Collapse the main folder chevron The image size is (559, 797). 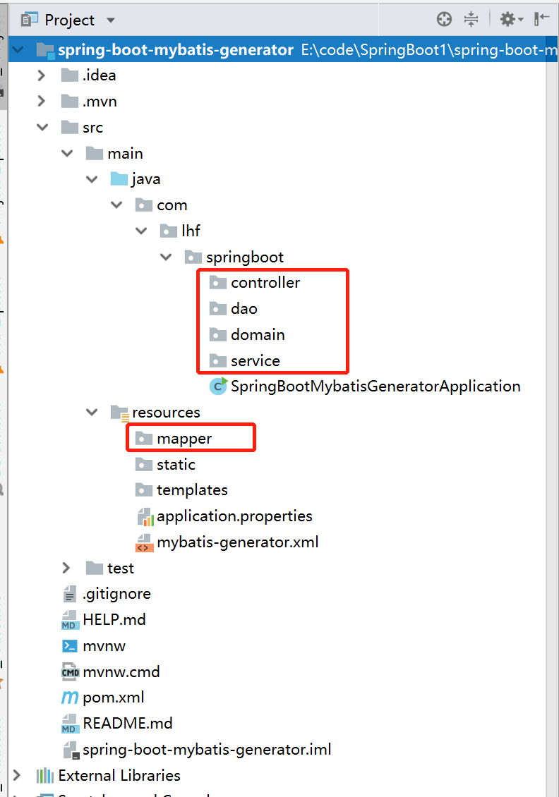[x=67, y=153]
